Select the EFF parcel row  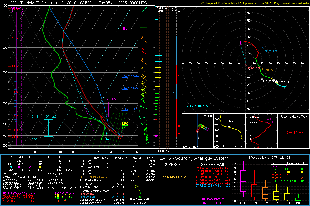[x=39, y=164]
